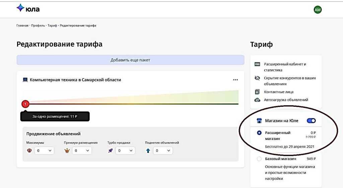
Task: Expand the Поднятия объявлений quantity dropdown
Action: [163, 151]
